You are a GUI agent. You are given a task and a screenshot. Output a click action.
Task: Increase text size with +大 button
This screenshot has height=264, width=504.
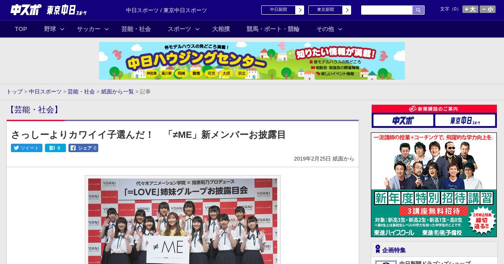(470, 9)
